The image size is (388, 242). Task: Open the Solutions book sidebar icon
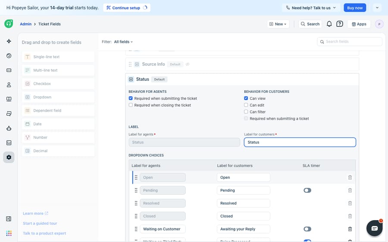(x=9, y=99)
